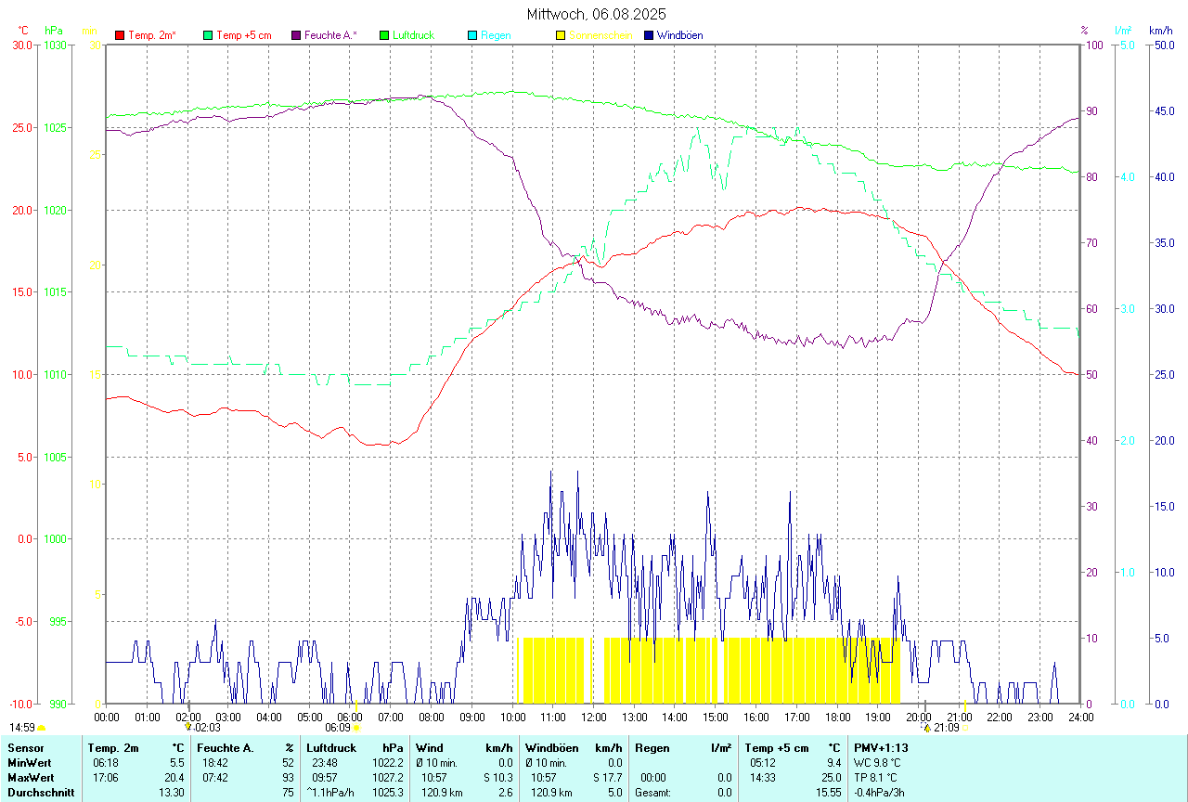
Task: Click the red Temp. 2m legend swatch
Action: [120, 35]
